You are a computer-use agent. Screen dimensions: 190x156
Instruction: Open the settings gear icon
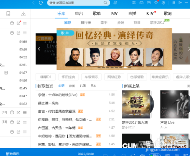[x=163, y=3]
